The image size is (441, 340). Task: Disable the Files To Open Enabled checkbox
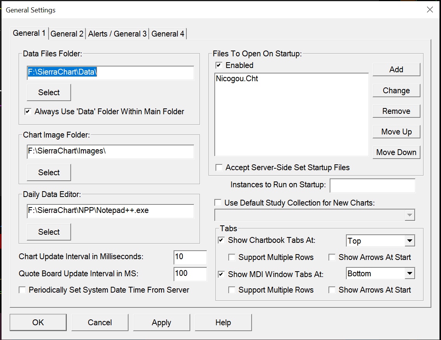219,65
